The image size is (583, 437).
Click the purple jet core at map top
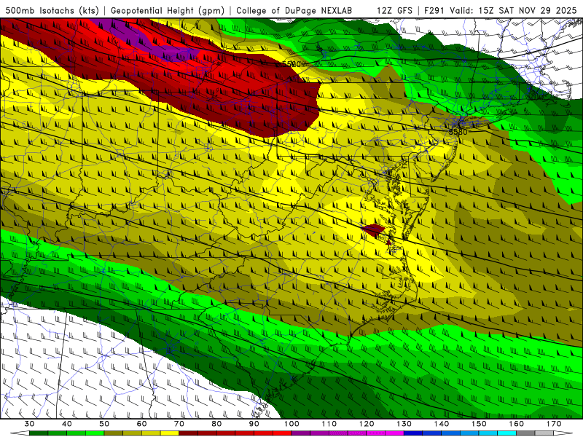click(x=145, y=39)
